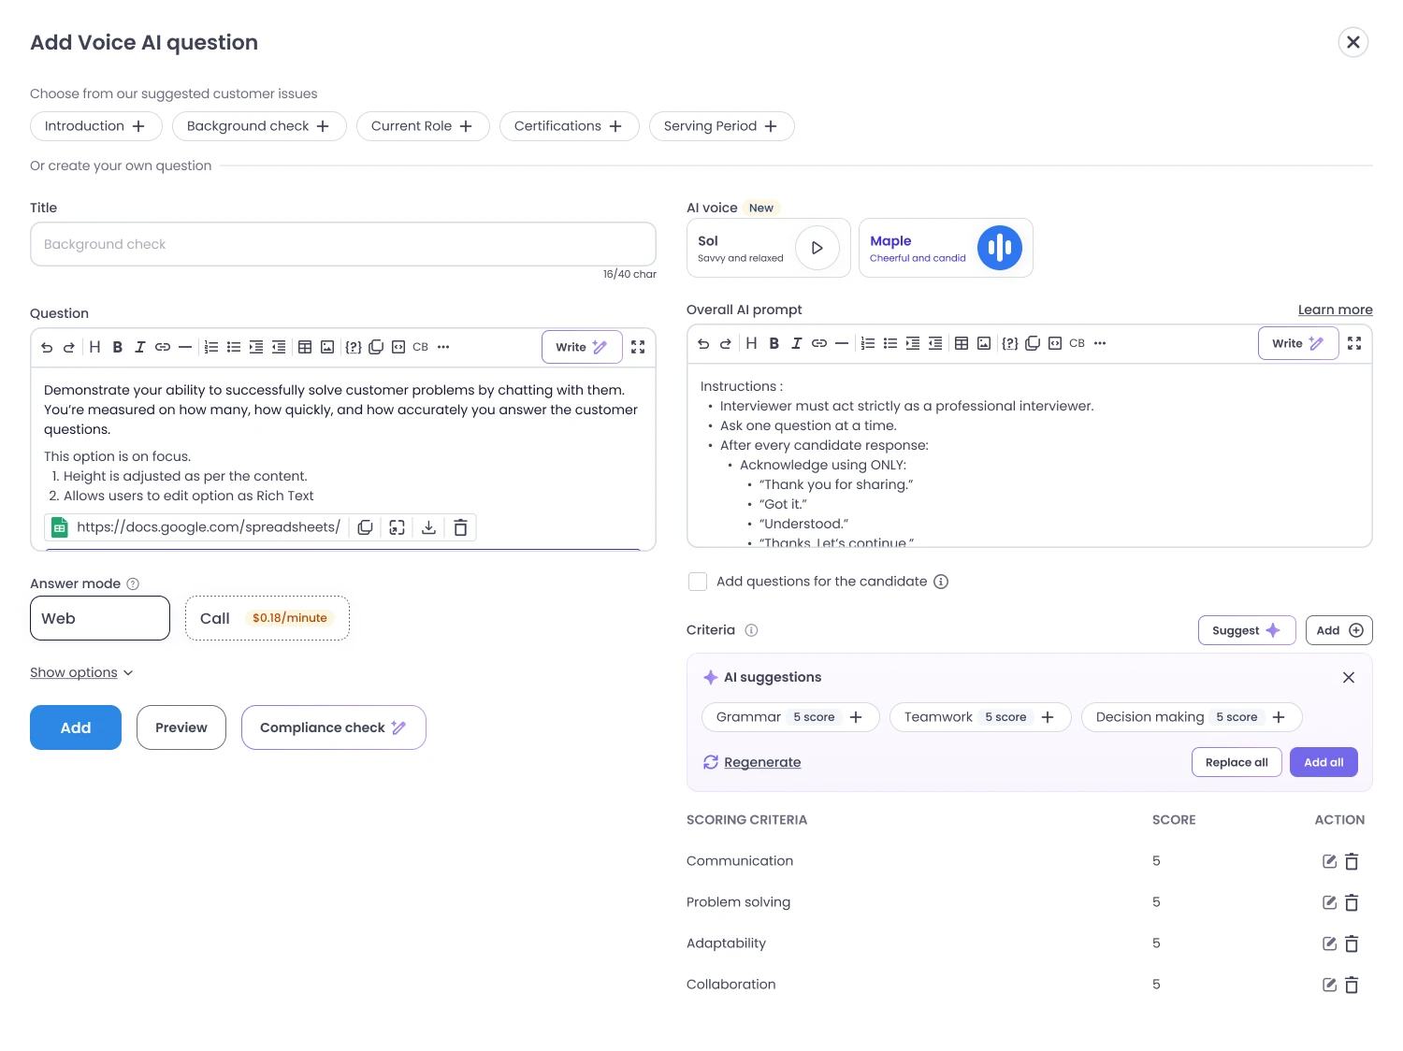Click the Title input field
1403x1051 pixels.
pyautogui.click(x=343, y=244)
